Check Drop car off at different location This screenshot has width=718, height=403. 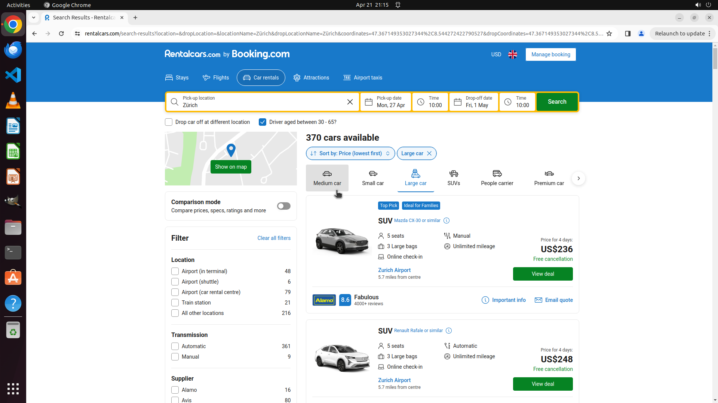[169, 122]
